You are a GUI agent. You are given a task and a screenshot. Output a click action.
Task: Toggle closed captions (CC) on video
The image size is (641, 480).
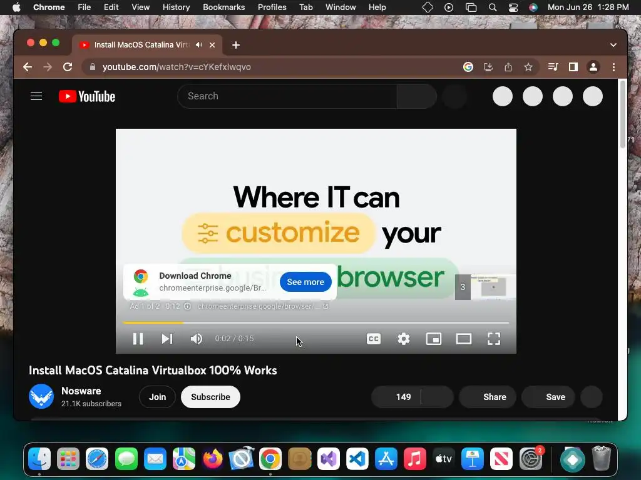pos(374,339)
